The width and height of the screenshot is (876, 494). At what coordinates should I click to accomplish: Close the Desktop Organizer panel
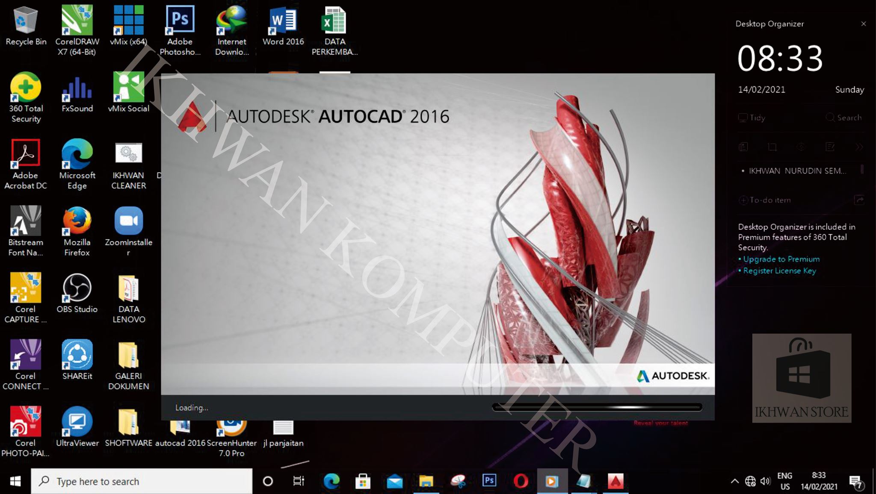[x=864, y=24]
